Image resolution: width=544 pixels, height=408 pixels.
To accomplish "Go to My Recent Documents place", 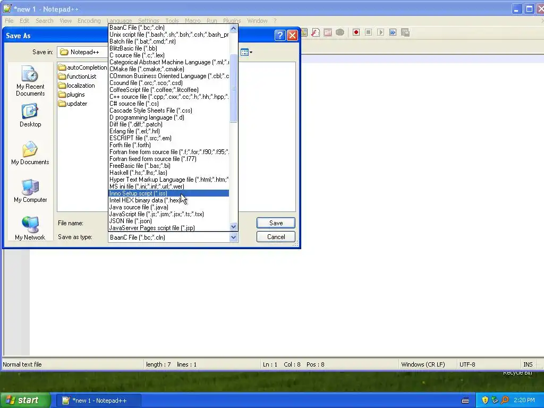I will click(30, 81).
